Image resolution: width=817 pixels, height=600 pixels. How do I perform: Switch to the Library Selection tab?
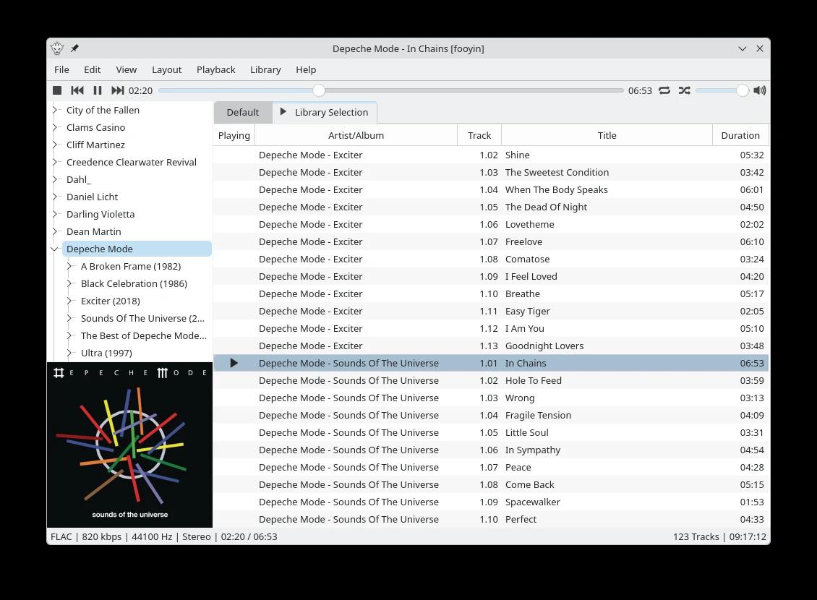coord(325,113)
